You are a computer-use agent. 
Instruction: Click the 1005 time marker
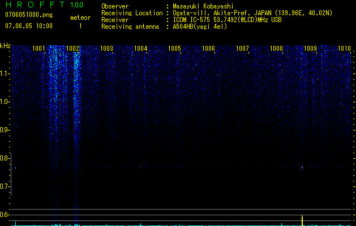(x=174, y=48)
